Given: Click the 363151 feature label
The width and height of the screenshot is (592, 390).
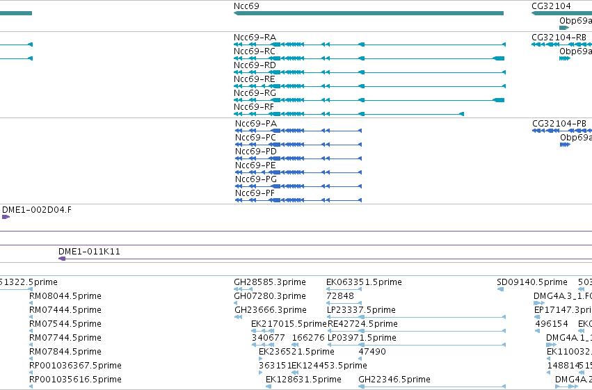Looking at the screenshot, I should pyautogui.click(x=275, y=366).
